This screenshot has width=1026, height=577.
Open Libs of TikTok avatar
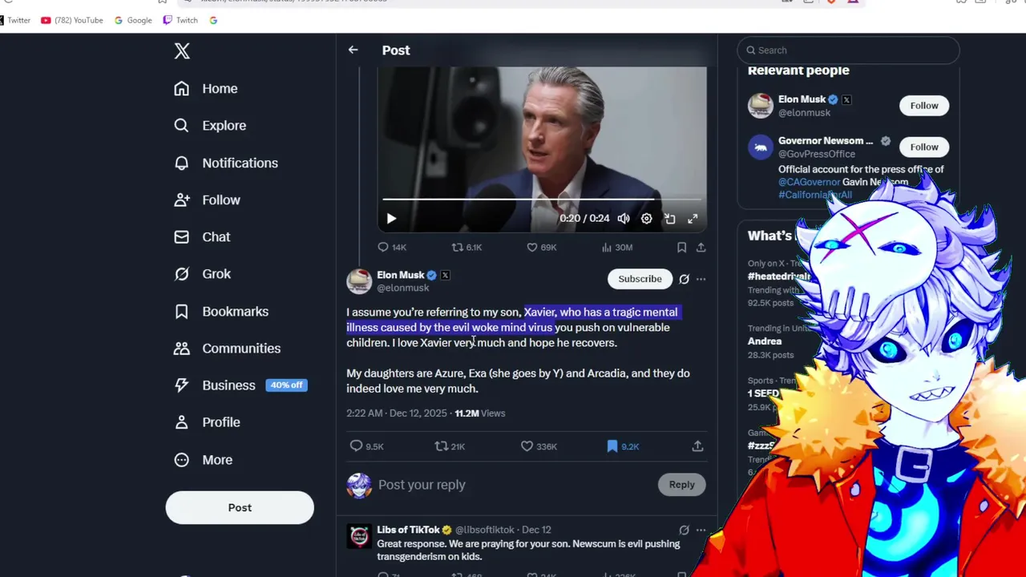click(359, 536)
